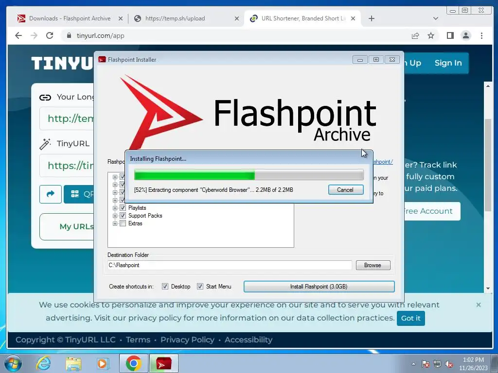Toggle the Desktop shortcut checkbox
This screenshot has height=373, width=498.
pos(165,287)
